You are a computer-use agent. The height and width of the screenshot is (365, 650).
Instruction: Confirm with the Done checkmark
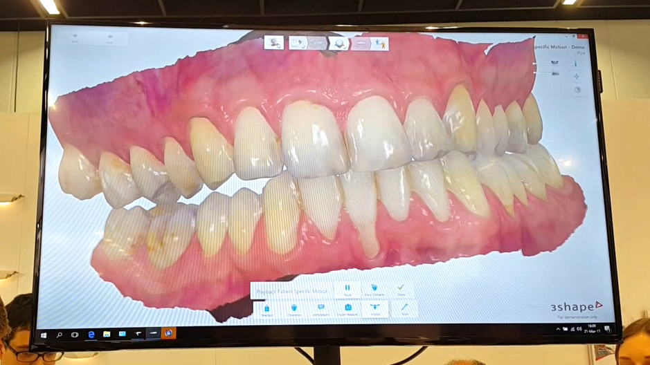(400, 289)
